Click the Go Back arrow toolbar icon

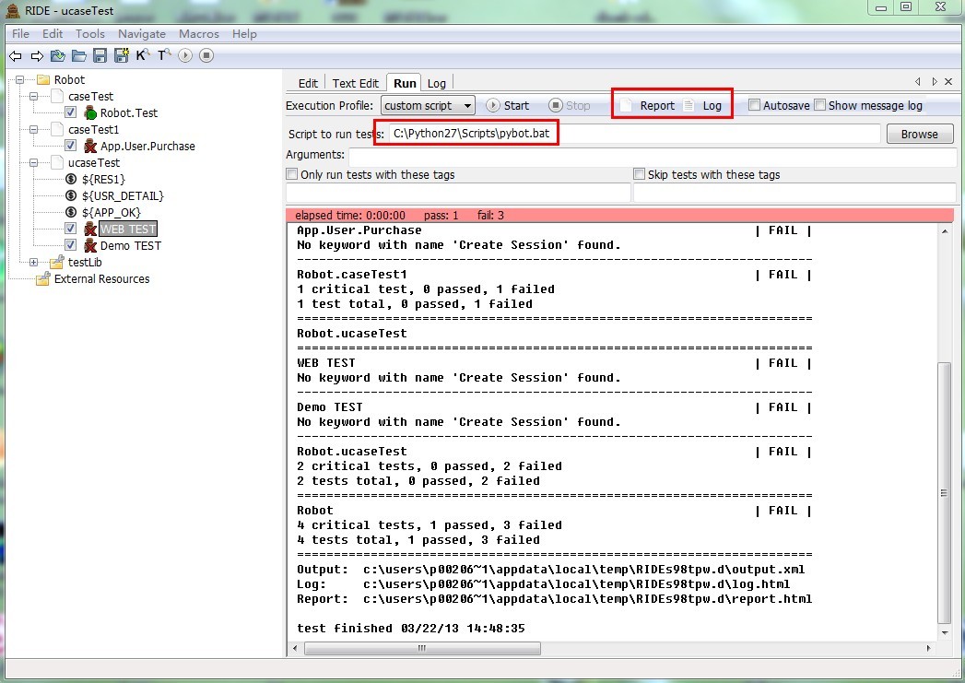point(16,56)
